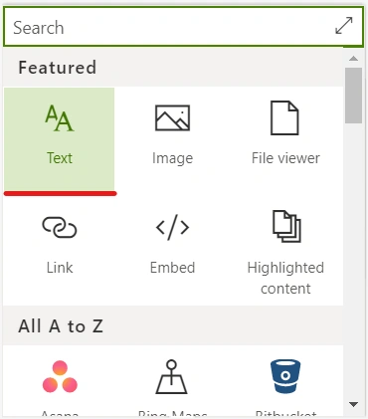368x419 pixels.
Task: Select the Bitbucket bucket icon
Action: (285, 376)
